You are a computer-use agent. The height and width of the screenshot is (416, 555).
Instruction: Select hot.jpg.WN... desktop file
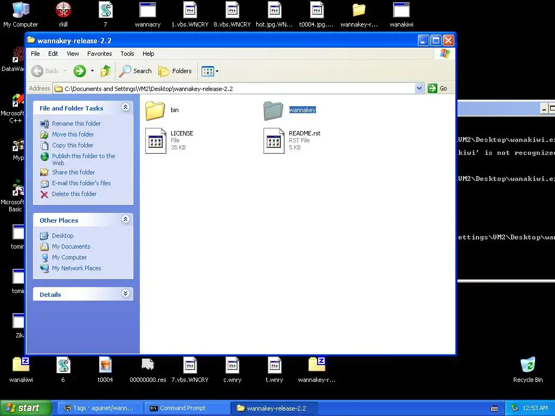coord(274,15)
